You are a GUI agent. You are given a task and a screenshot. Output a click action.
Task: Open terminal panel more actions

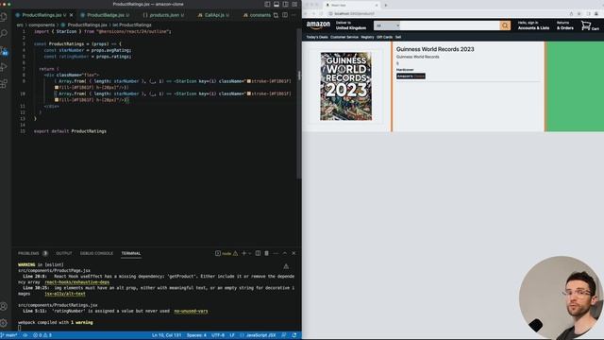tap(276, 253)
